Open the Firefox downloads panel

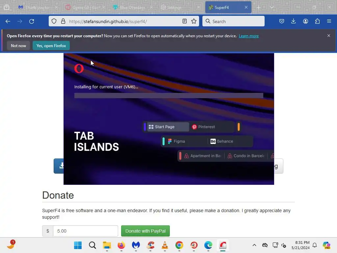(293, 21)
